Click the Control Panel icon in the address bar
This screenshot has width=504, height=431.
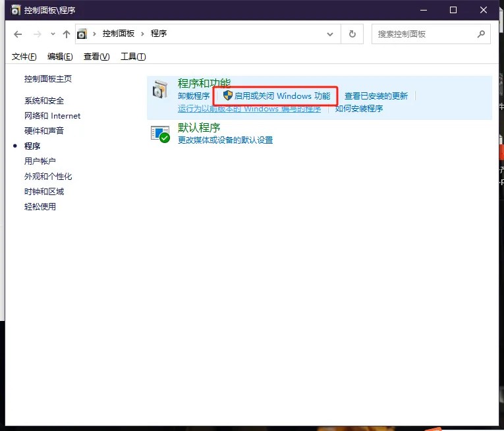[82, 34]
